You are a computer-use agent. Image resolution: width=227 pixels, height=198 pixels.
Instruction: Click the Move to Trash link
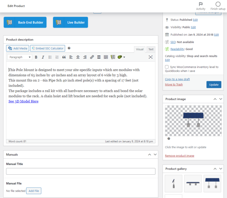(x=174, y=84)
